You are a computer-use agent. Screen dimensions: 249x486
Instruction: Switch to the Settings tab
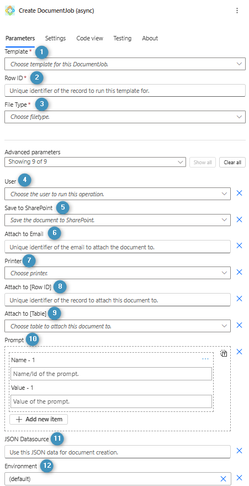point(55,39)
